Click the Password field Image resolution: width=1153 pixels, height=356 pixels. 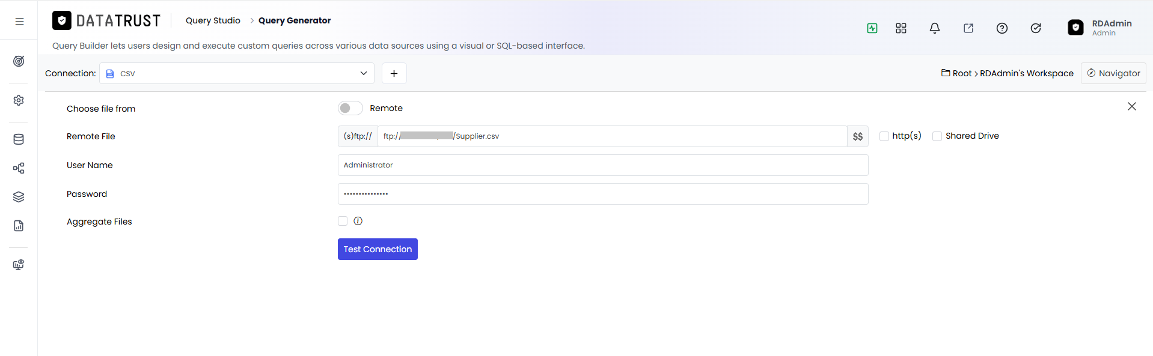(603, 194)
